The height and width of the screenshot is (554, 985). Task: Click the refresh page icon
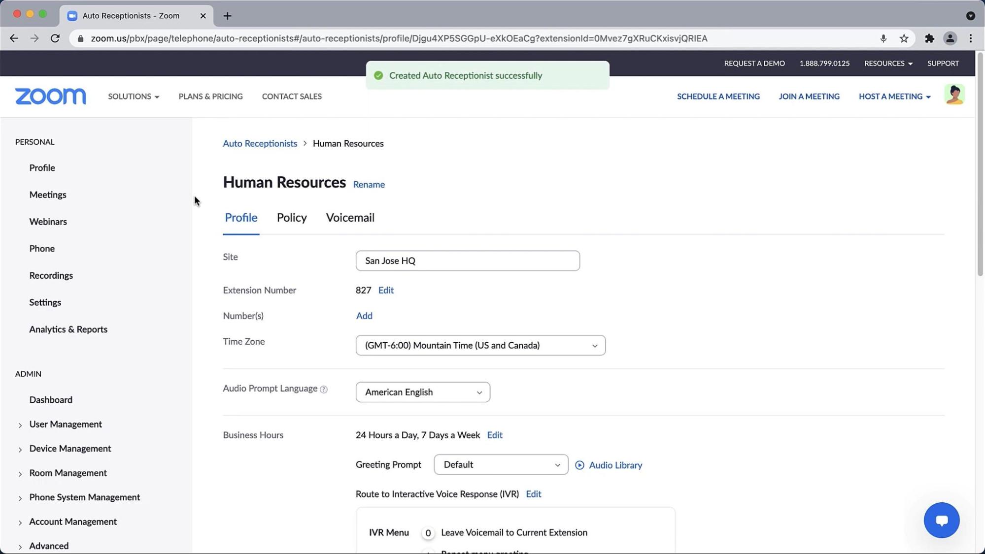(x=56, y=38)
